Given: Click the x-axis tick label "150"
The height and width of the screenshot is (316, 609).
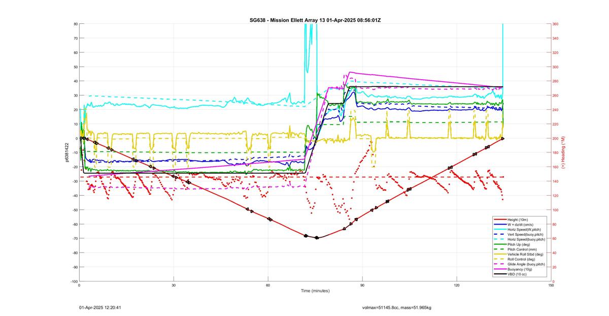Looking at the screenshot, I should pos(551,286).
